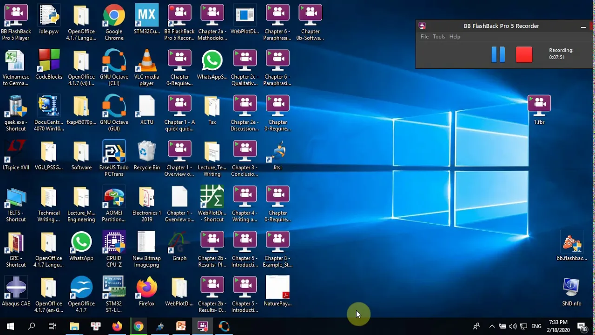The width and height of the screenshot is (595, 335).
Task: Select the IELTS - Shortcut icon
Action: (x=16, y=204)
